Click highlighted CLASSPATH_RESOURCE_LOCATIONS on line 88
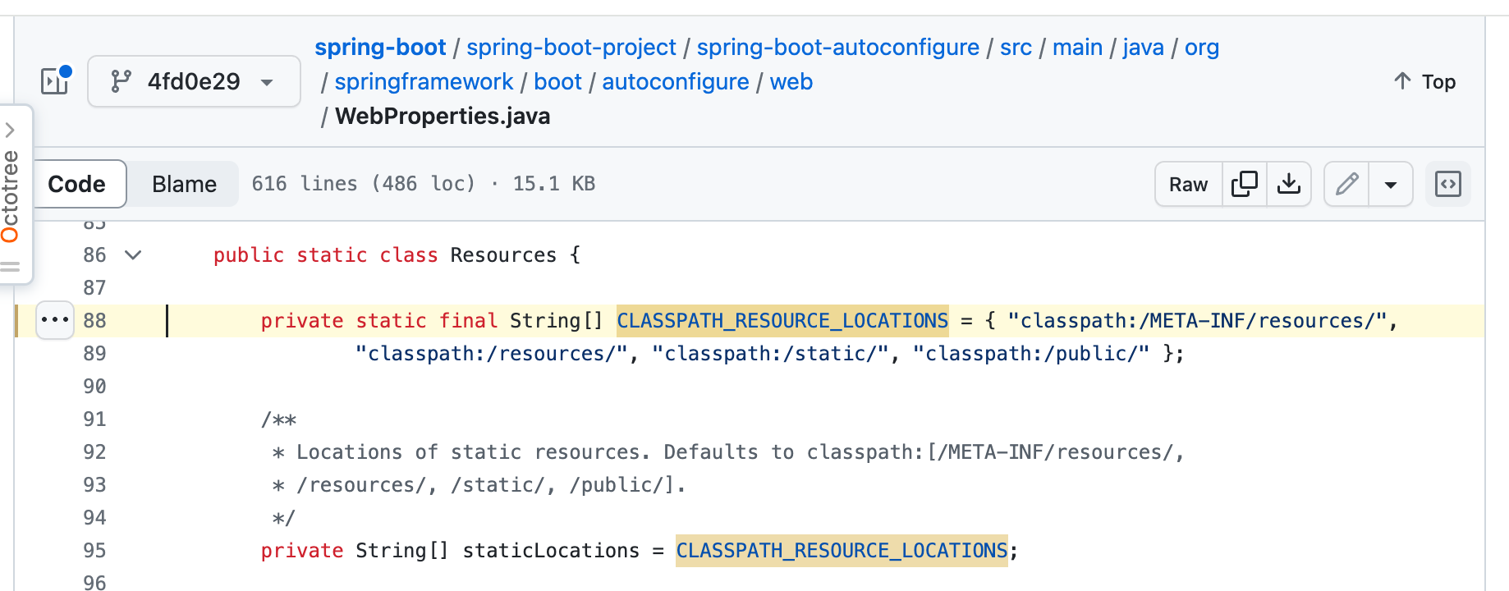Viewport: 1509px width, 591px height. 782,320
